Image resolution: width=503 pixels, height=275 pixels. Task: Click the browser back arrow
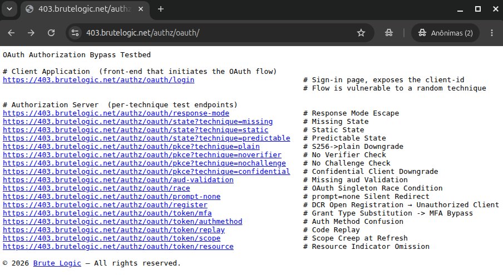coord(11,33)
